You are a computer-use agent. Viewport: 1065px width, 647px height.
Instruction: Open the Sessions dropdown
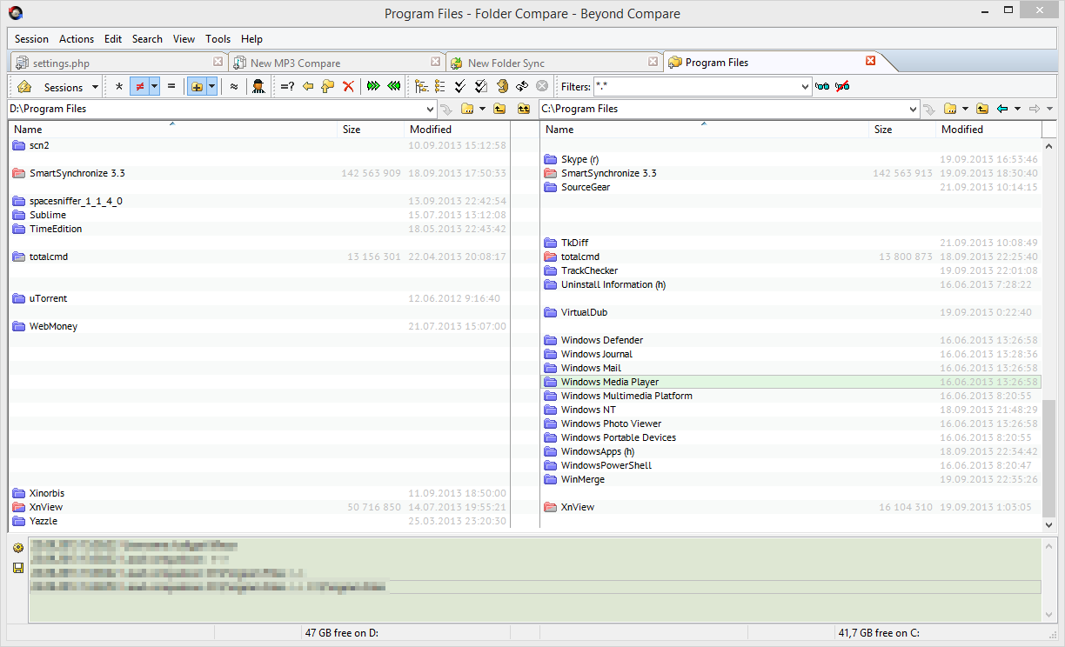(x=69, y=88)
